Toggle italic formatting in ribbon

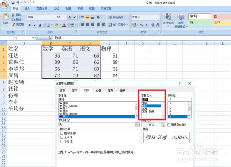pyautogui.click(x=35, y=25)
